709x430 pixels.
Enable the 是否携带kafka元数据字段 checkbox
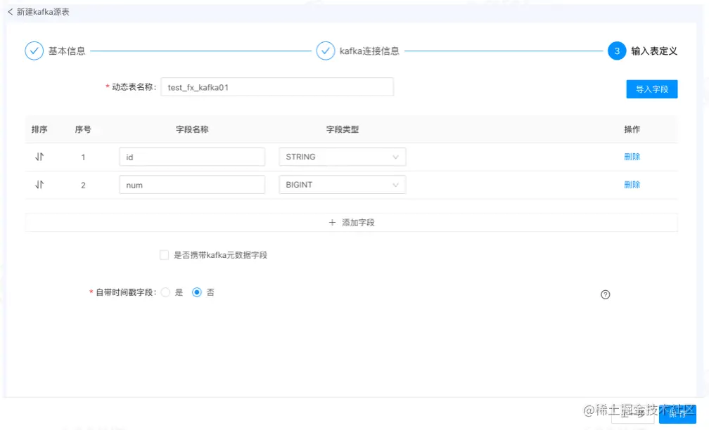(x=164, y=255)
